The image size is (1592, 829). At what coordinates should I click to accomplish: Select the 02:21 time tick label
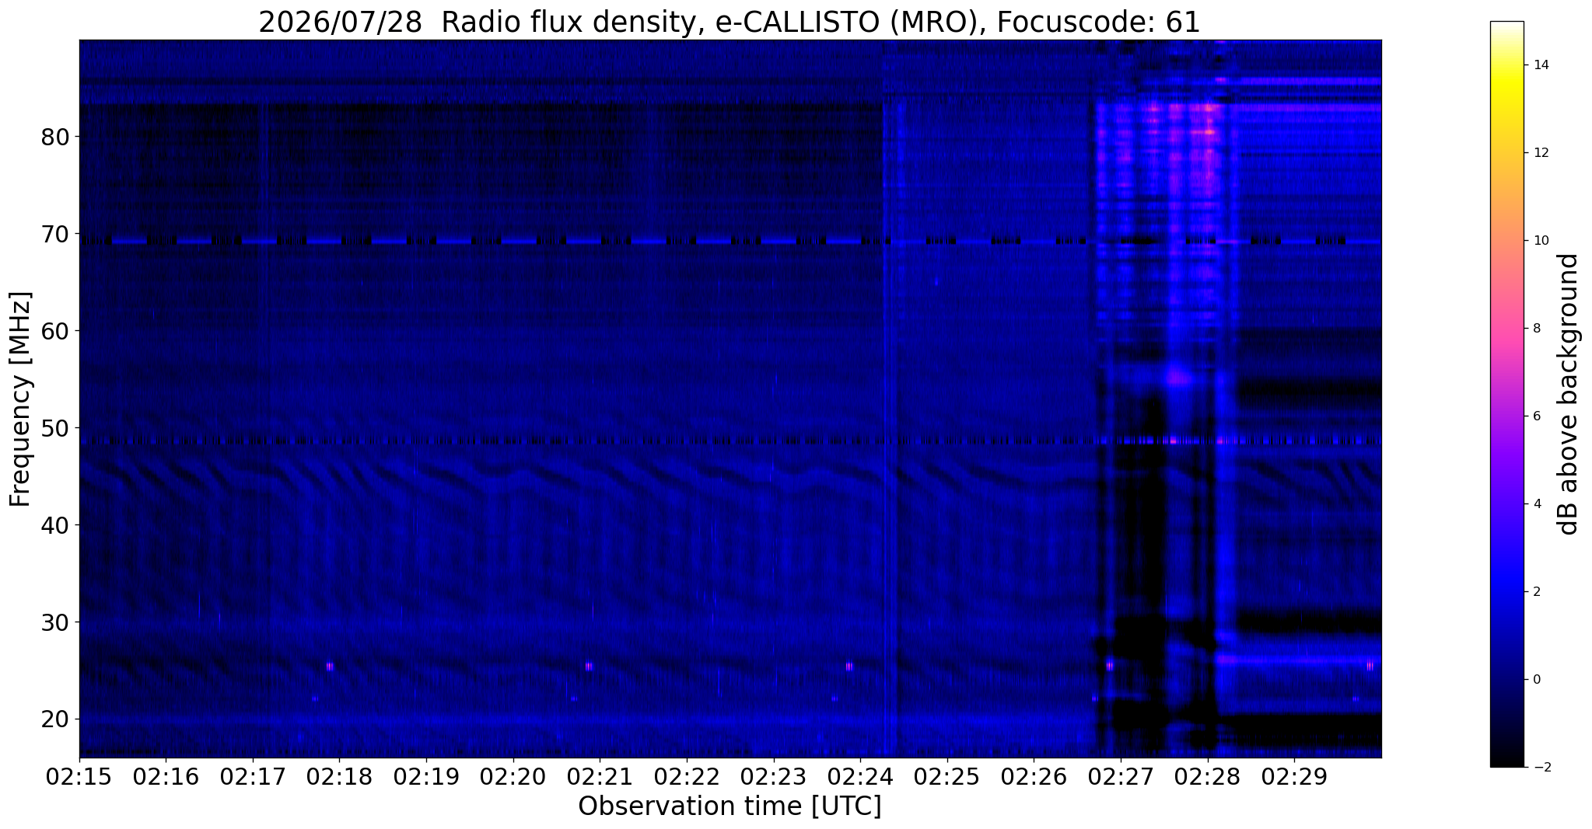[600, 776]
